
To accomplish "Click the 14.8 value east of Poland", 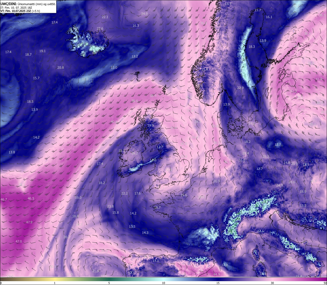I will pyautogui.click(x=287, y=163).
